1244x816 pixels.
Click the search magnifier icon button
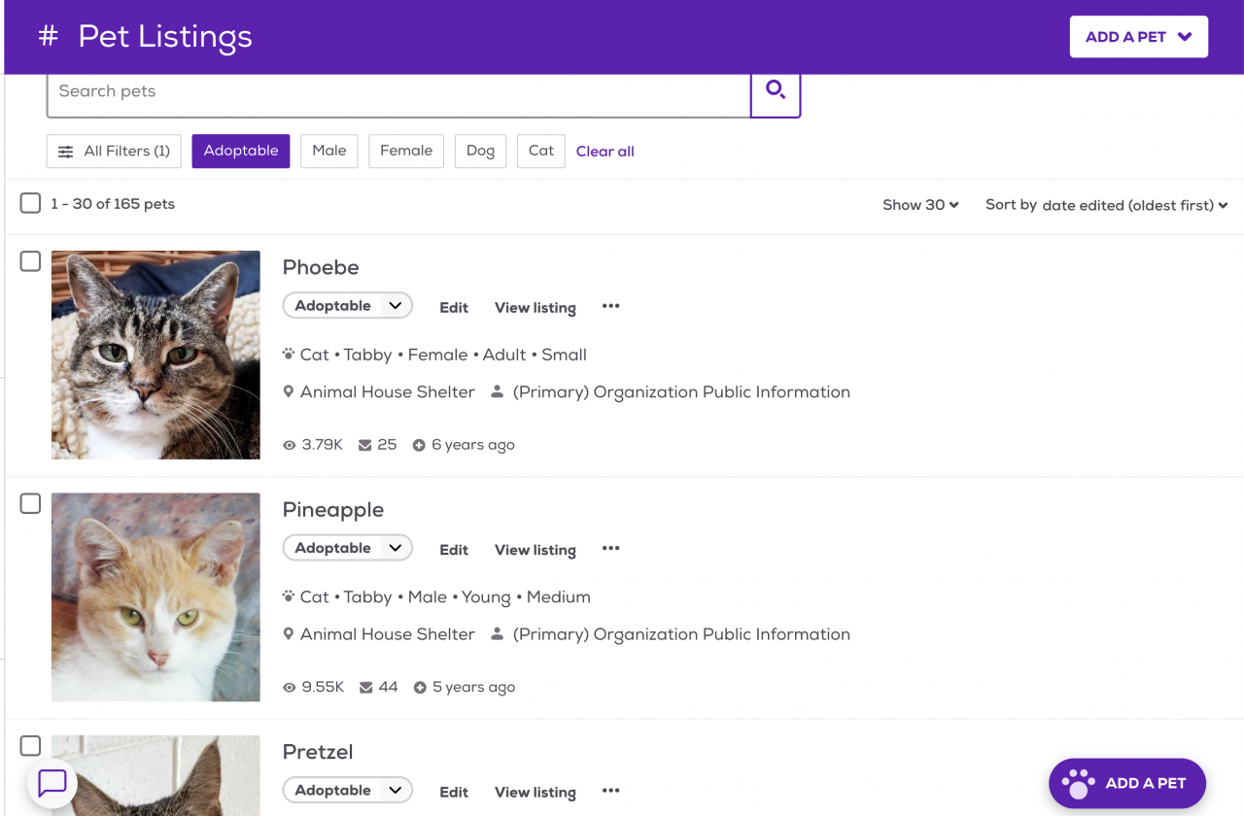(775, 92)
